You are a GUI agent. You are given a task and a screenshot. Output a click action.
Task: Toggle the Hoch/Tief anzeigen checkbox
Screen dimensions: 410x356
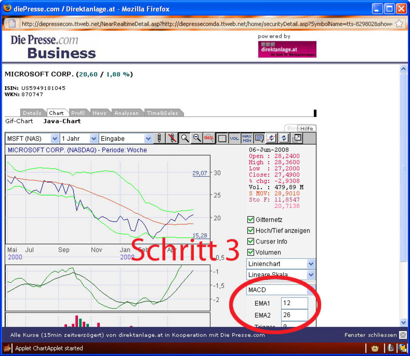[x=251, y=231]
